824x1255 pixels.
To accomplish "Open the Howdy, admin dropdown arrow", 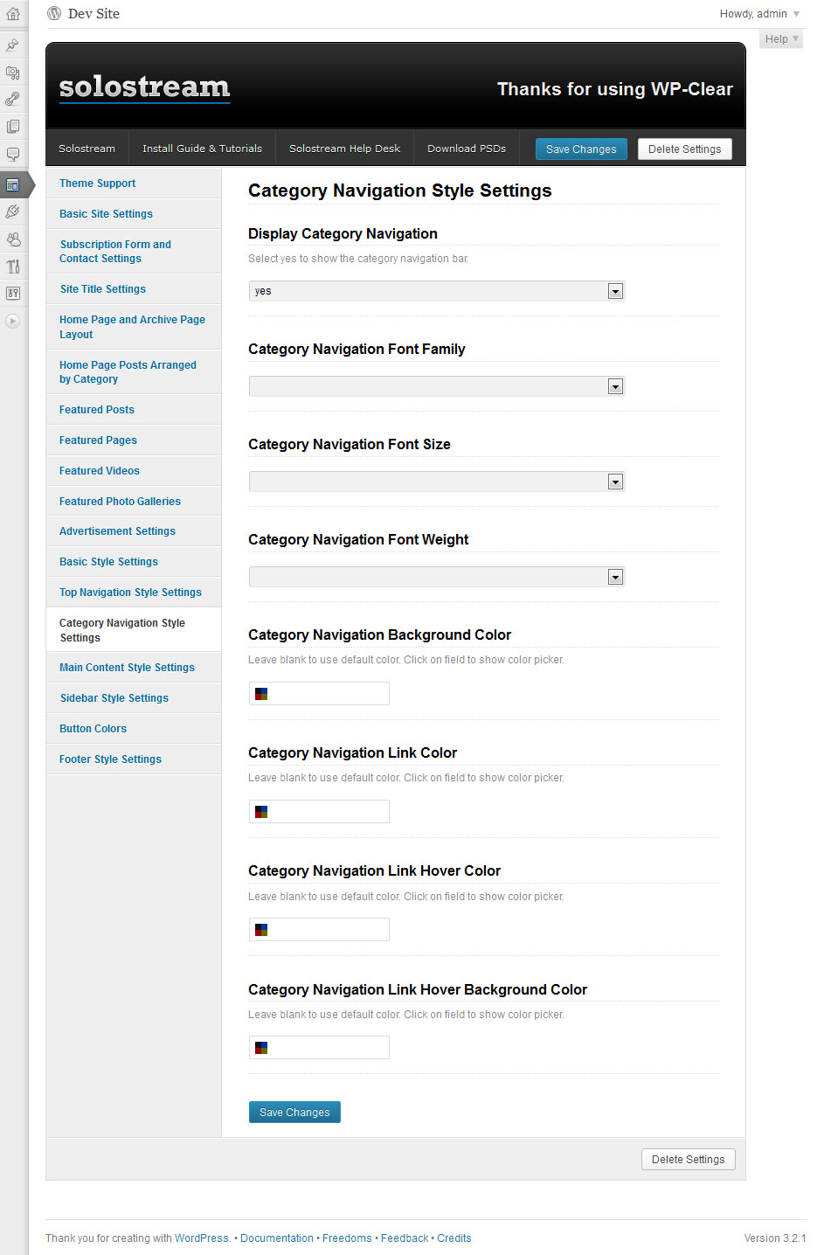I will (x=796, y=14).
